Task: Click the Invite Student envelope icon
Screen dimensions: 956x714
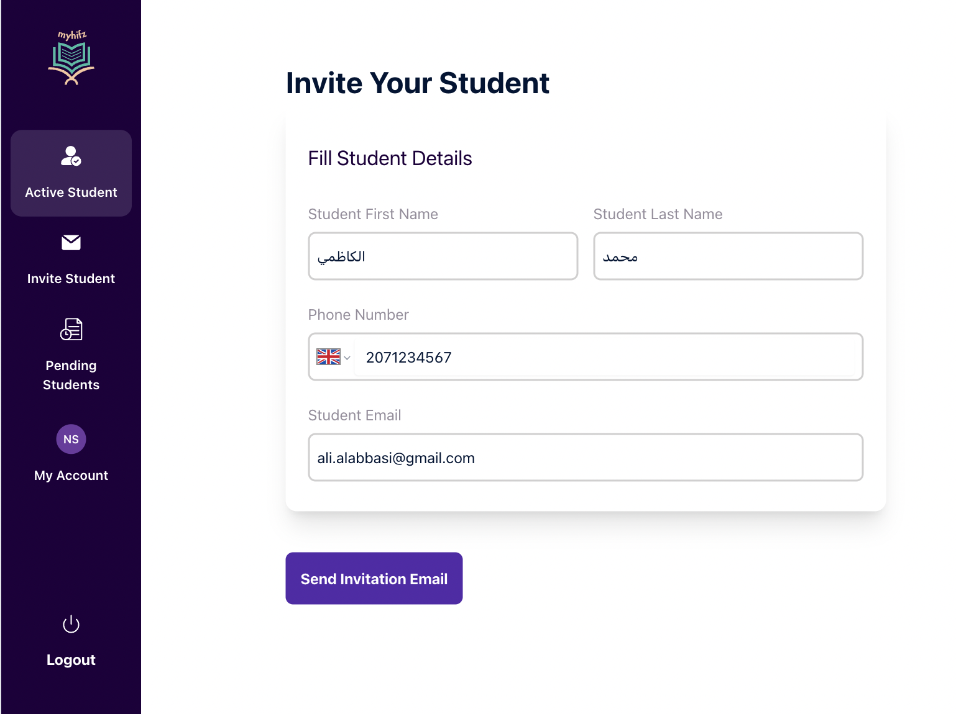Action: click(x=71, y=242)
